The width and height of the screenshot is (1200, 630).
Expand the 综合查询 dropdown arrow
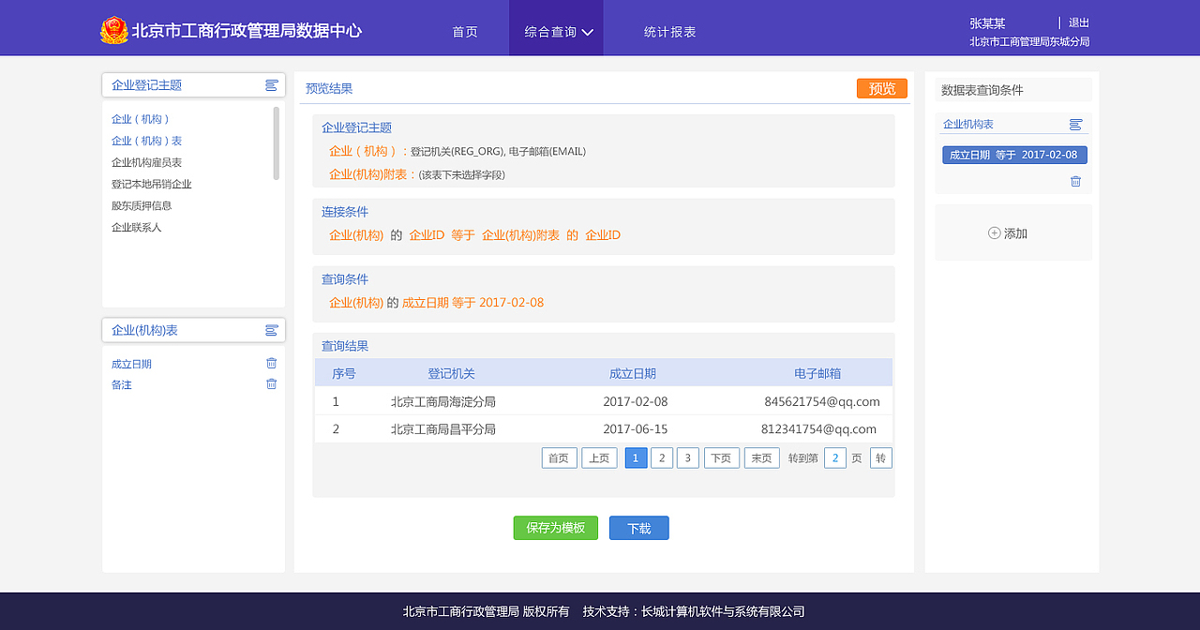pyautogui.click(x=588, y=32)
